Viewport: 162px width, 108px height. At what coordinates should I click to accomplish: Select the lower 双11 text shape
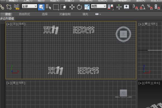pos(55,70)
